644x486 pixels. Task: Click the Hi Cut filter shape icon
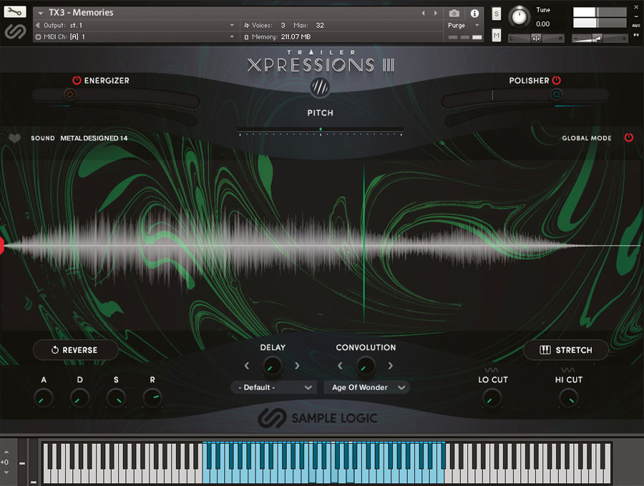click(x=568, y=370)
